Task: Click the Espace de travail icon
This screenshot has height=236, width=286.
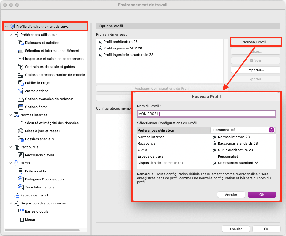Action: pos(17,195)
